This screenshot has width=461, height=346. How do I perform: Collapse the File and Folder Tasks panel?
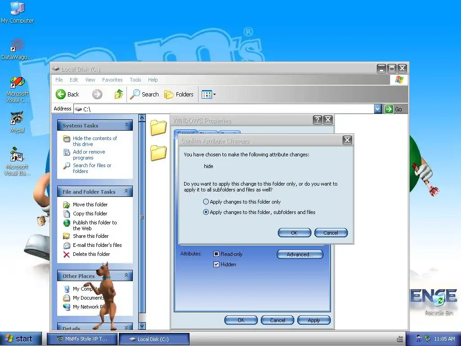coord(127,191)
